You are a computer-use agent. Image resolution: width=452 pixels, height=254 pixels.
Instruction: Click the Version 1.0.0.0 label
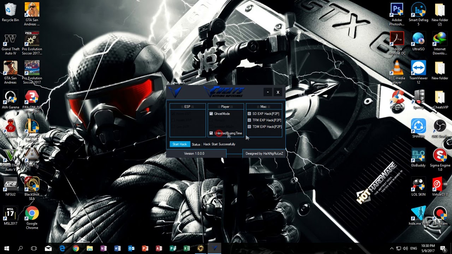194,153
